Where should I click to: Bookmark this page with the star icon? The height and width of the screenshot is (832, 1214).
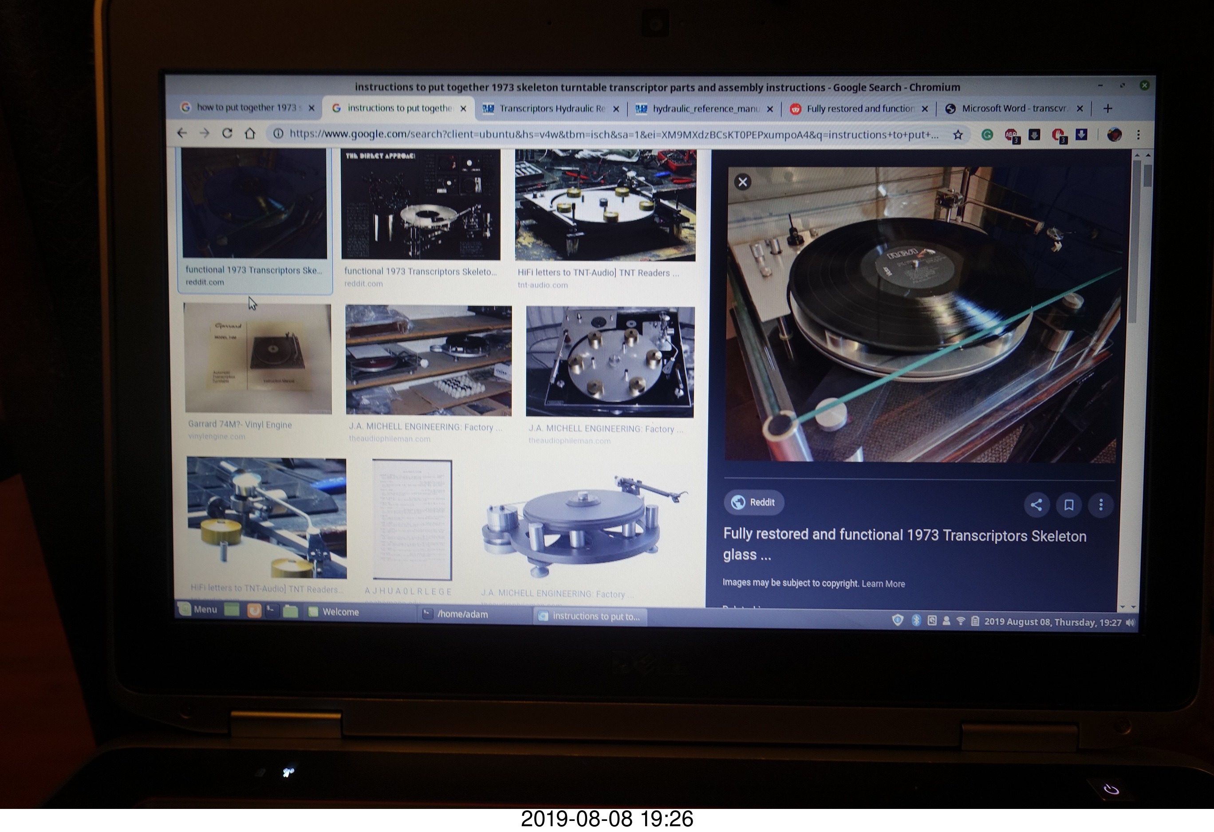pos(958,135)
